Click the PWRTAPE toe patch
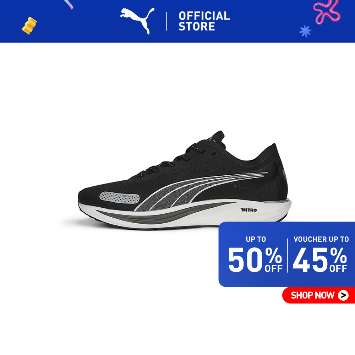This screenshot has width=355, height=355. point(119,197)
